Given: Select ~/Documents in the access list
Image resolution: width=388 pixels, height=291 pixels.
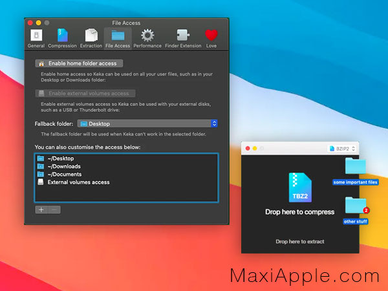Looking at the screenshot, I should [x=126, y=174].
